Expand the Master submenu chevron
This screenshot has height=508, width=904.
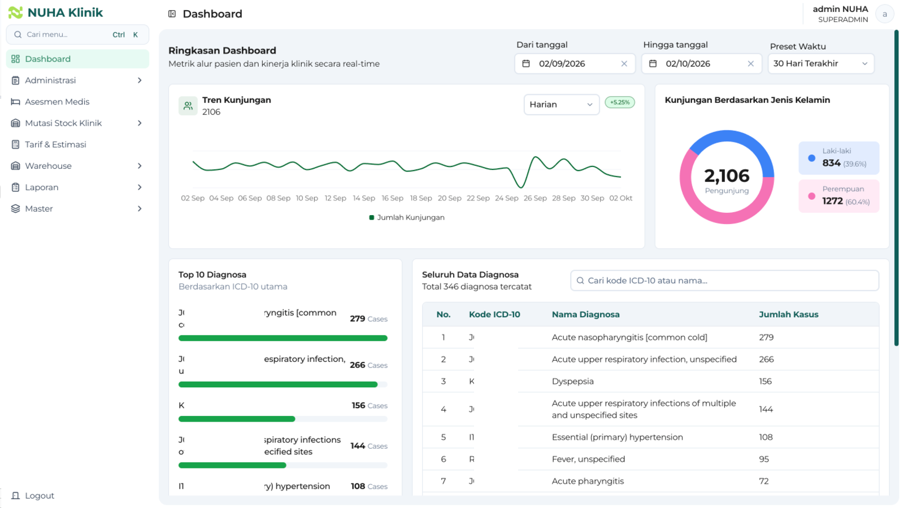(140, 209)
